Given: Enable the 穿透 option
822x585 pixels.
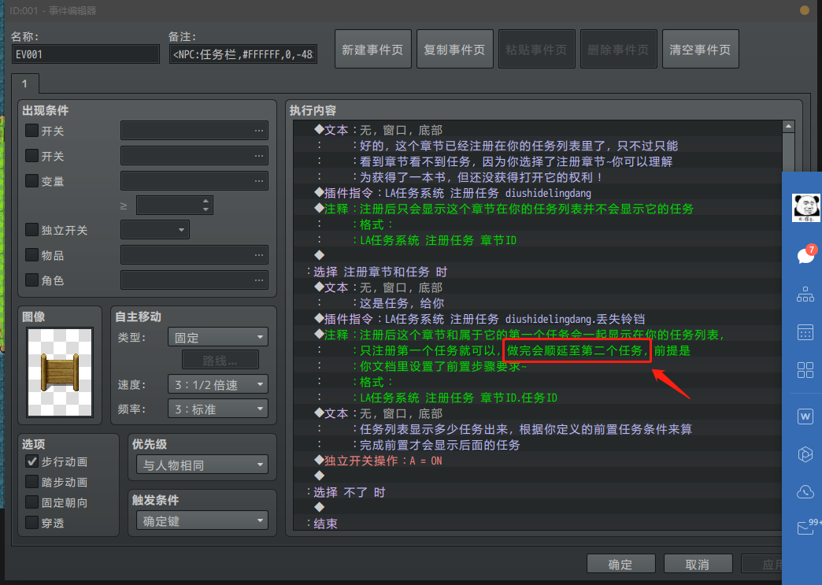Looking at the screenshot, I should 32,523.
